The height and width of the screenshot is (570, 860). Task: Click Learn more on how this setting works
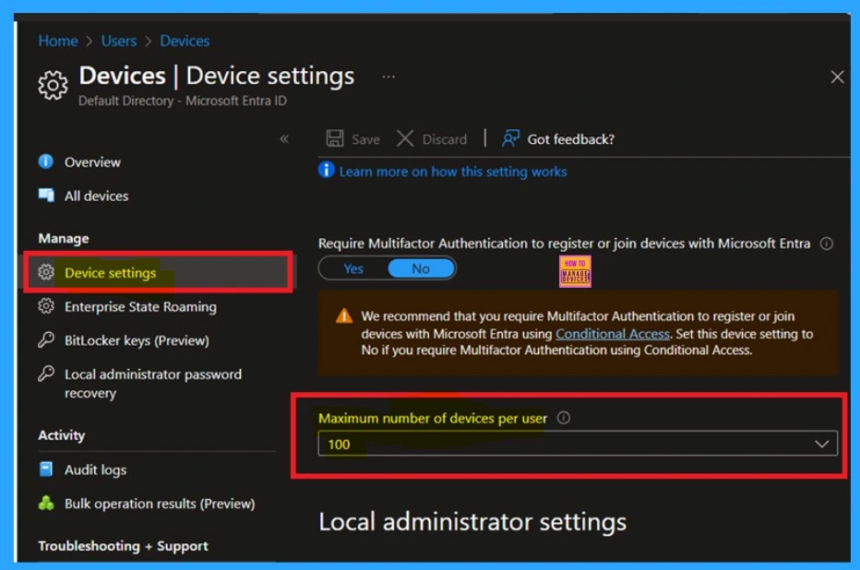point(451,172)
